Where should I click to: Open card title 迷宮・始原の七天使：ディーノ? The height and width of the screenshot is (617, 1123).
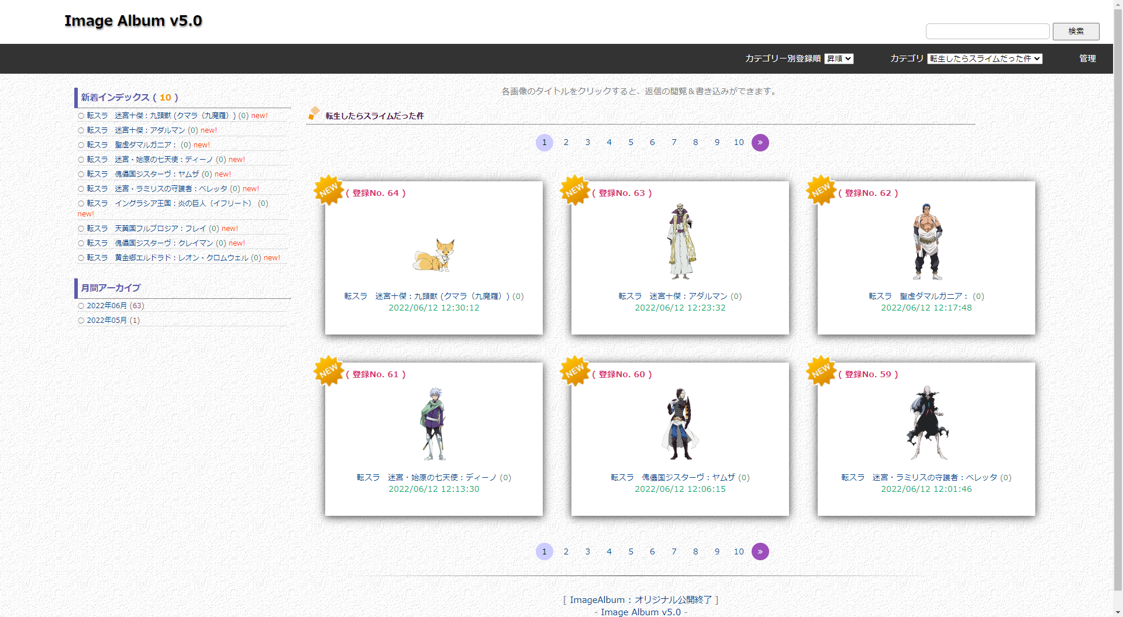[x=427, y=478]
